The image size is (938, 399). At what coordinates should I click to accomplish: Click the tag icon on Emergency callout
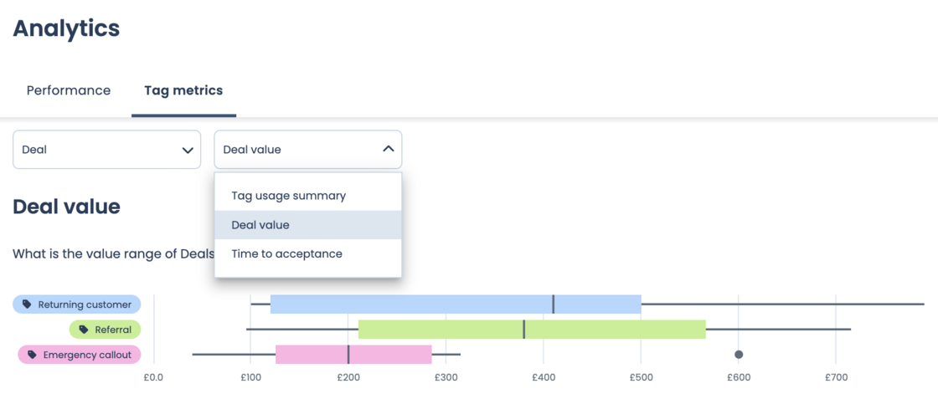click(32, 355)
